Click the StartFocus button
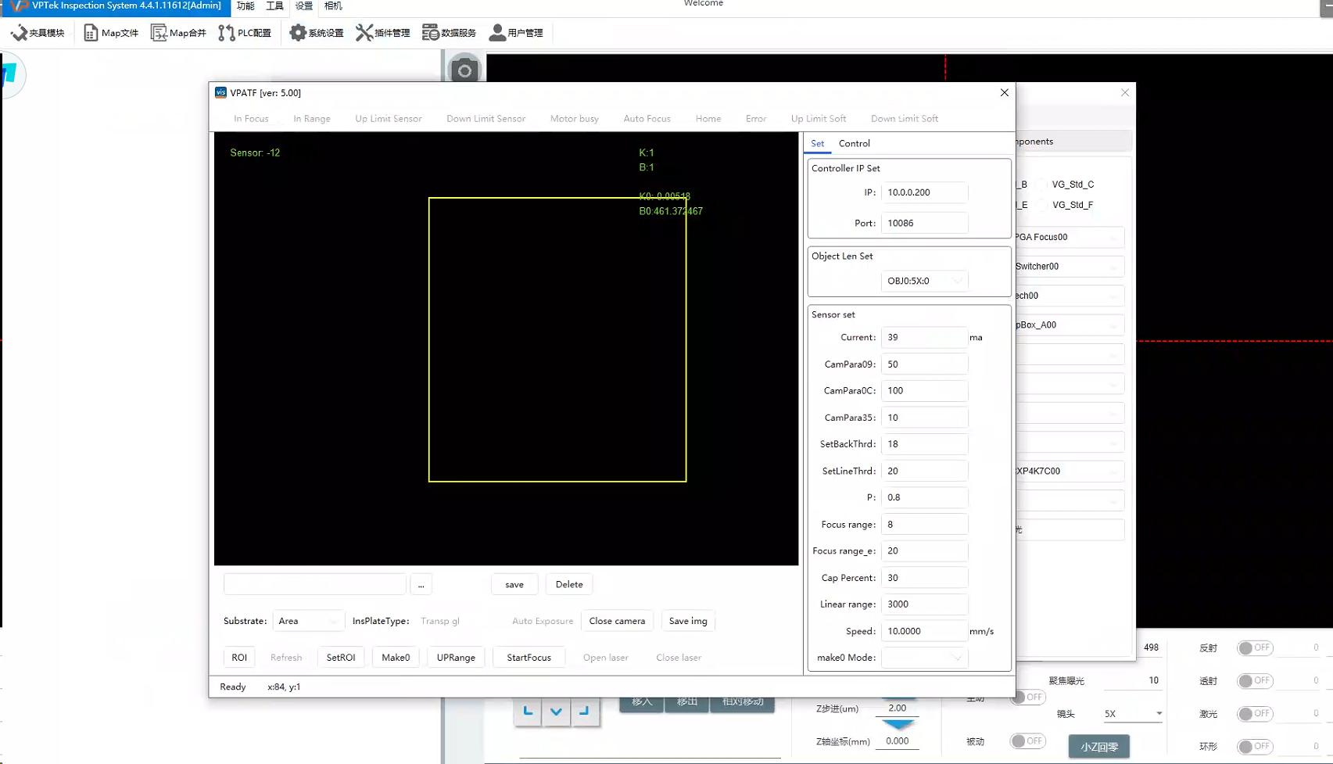 pyautogui.click(x=529, y=658)
